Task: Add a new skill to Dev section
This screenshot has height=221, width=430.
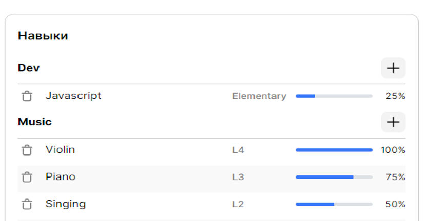Action: coord(393,68)
